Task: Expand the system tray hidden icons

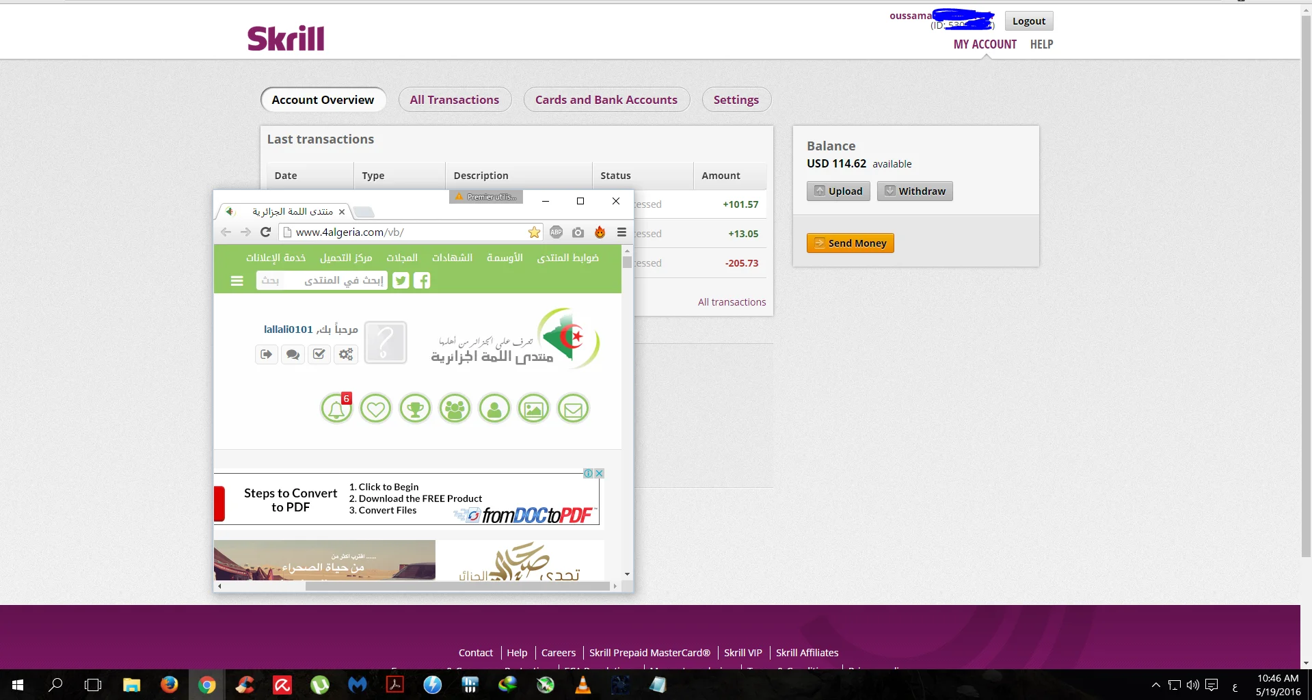Action: (x=1155, y=685)
